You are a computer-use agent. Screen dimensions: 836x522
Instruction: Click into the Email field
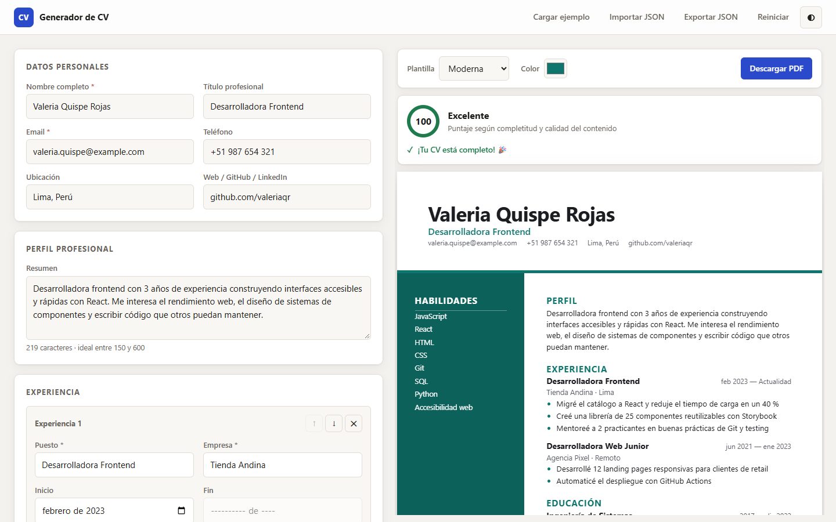(110, 152)
